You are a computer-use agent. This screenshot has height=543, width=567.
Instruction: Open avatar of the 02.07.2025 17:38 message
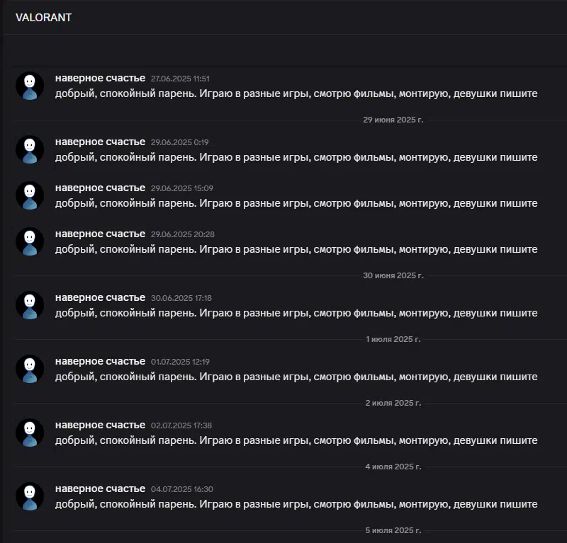30,433
